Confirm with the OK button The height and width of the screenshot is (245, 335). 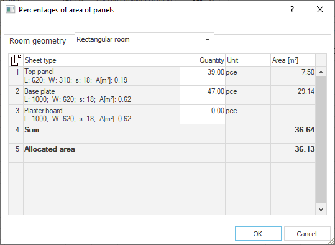pyautogui.click(x=258, y=234)
